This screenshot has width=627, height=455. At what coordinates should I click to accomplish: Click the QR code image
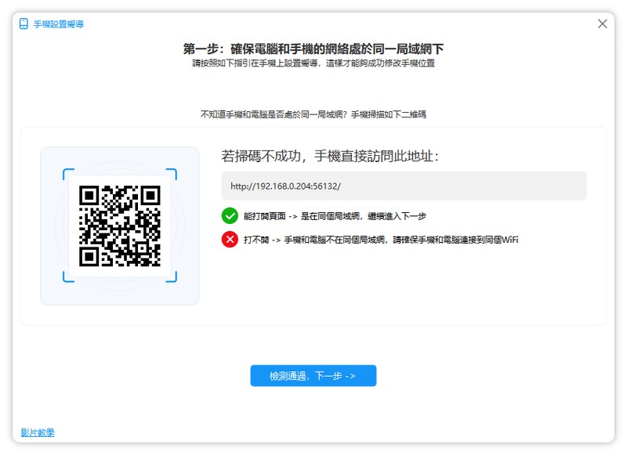(x=120, y=226)
